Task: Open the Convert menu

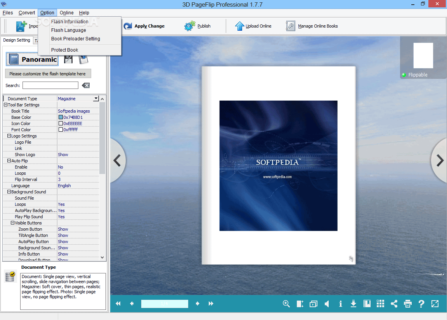Action: pyautogui.click(x=27, y=13)
